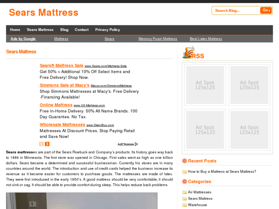
Task: Click folder icon beside Air Mattresses
Action: (x=185, y=192)
